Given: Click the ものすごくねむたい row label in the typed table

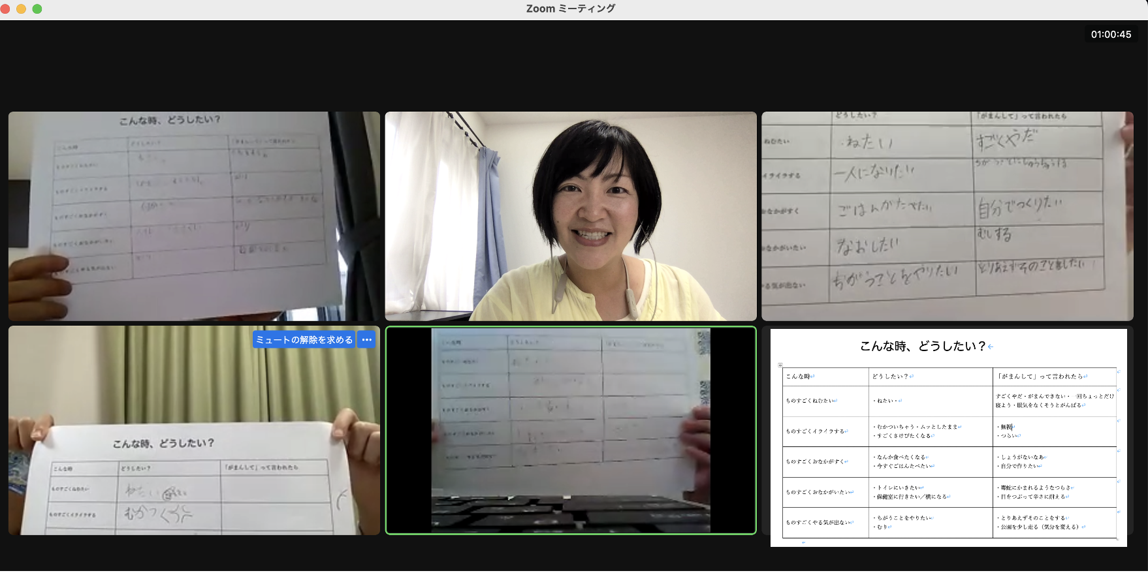Looking at the screenshot, I should 810,401.
